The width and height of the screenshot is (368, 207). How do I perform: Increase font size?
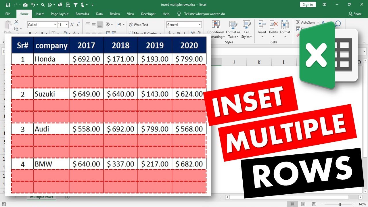pyautogui.click(x=72, y=25)
